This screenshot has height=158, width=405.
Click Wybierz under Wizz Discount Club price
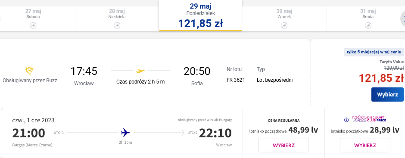click(365, 145)
